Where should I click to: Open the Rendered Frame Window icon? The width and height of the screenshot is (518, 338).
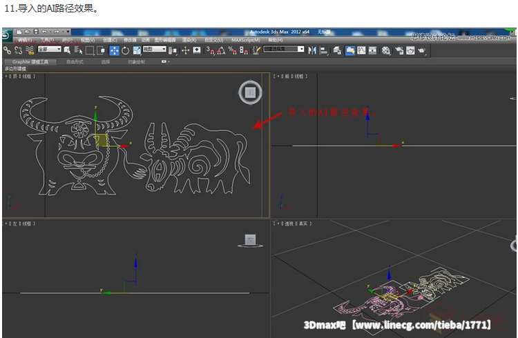point(410,50)
